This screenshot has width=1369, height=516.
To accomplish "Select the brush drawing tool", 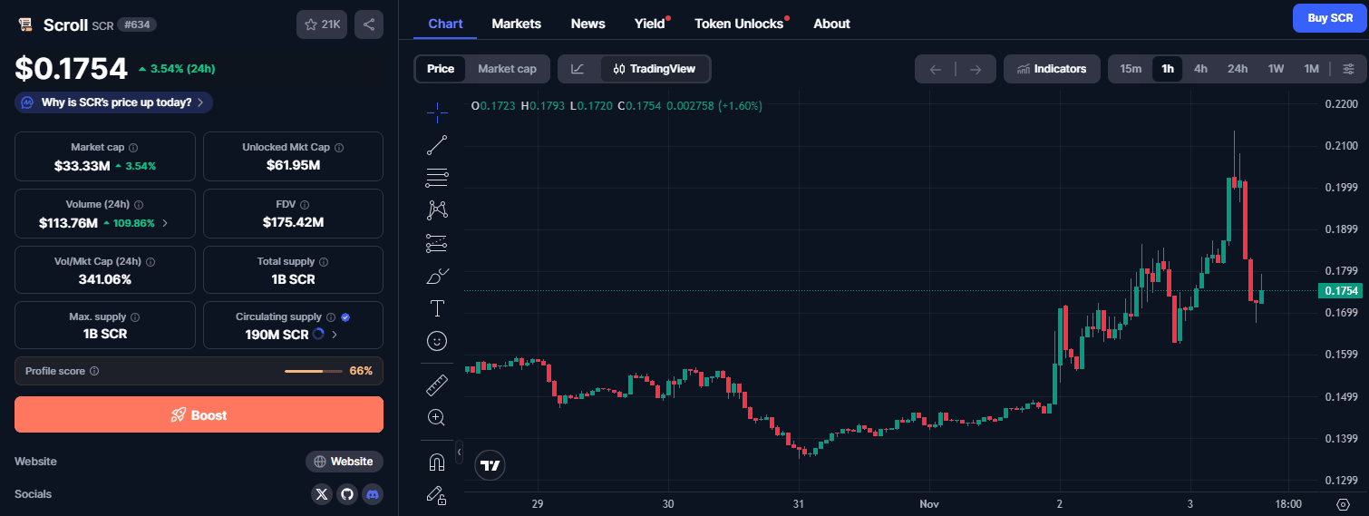I will point(437,276).
